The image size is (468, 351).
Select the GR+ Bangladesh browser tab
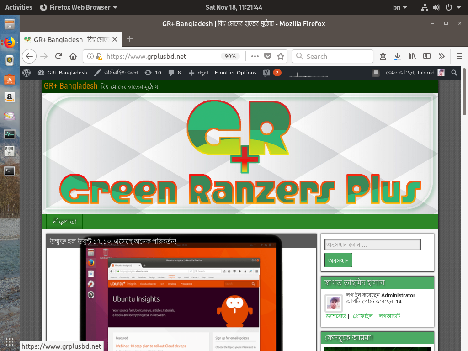click(71, 39)
